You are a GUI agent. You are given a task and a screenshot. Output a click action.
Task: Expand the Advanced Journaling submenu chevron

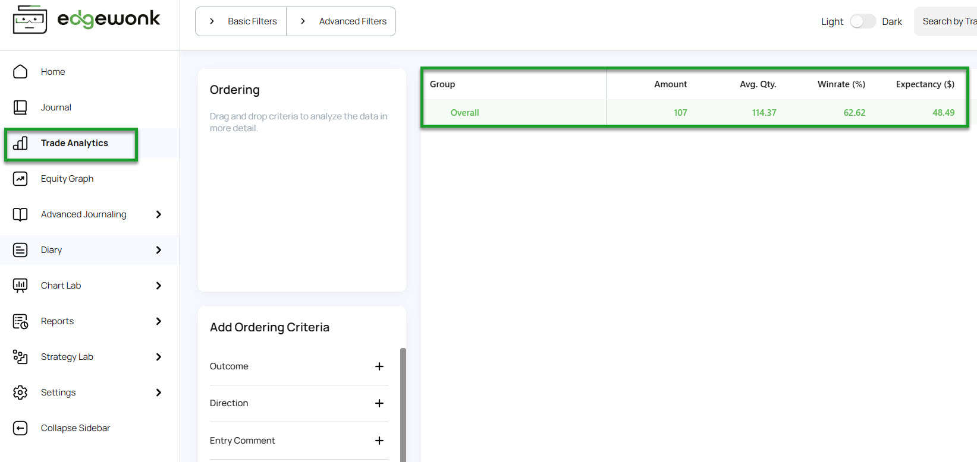159,214
